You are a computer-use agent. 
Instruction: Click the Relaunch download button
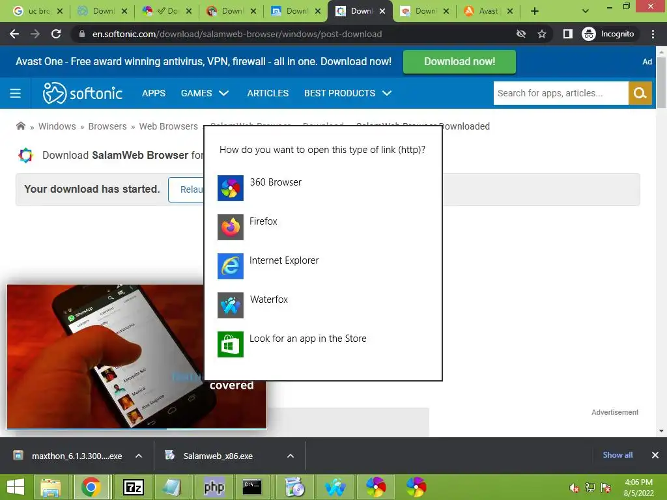pyautogui.click(x=186, y=189)
